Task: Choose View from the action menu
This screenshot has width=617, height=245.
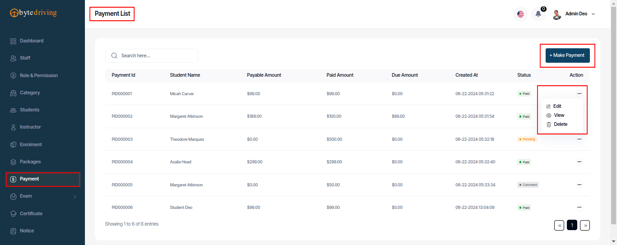Action: [x=556, y=116]
